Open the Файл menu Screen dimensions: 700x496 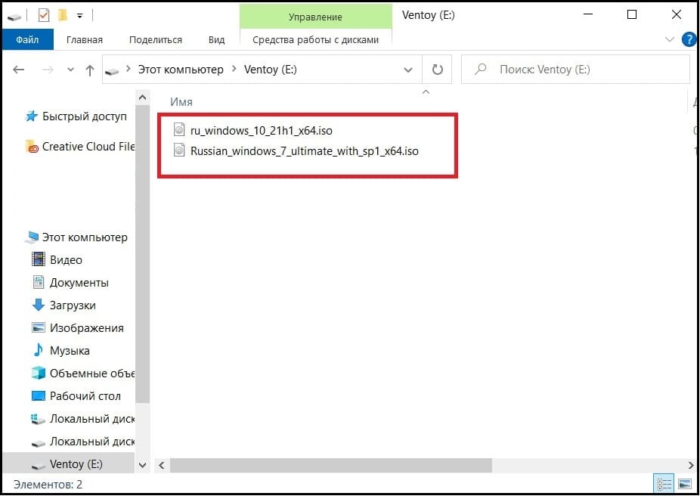tap(28, 40)
